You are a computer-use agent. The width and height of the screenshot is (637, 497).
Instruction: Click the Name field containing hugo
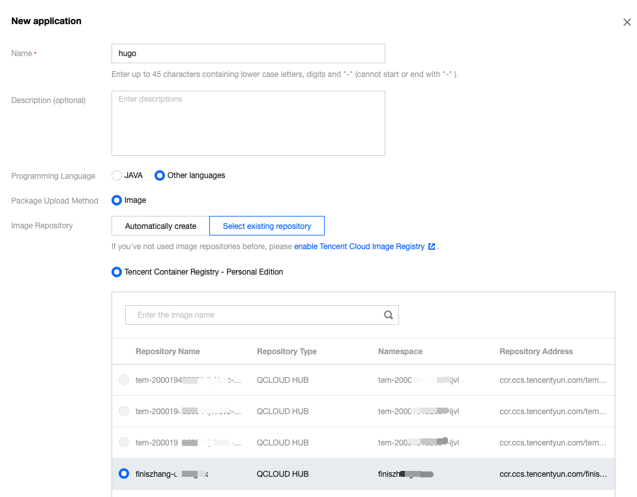[248, 53]
